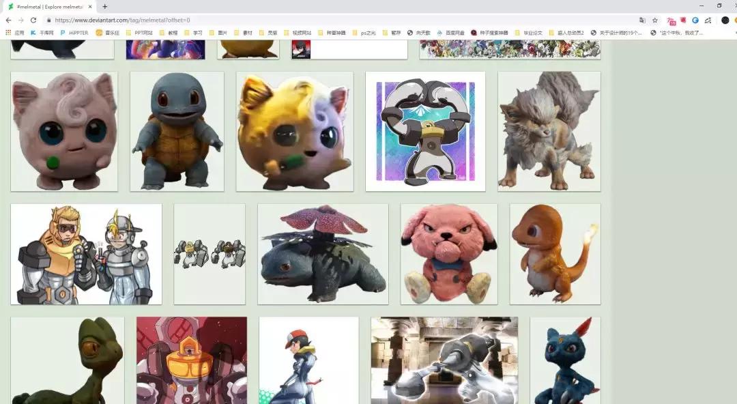Open the realistic Venusaur artwork
This screenshot has height=404, width=737.
pos(323,254)
